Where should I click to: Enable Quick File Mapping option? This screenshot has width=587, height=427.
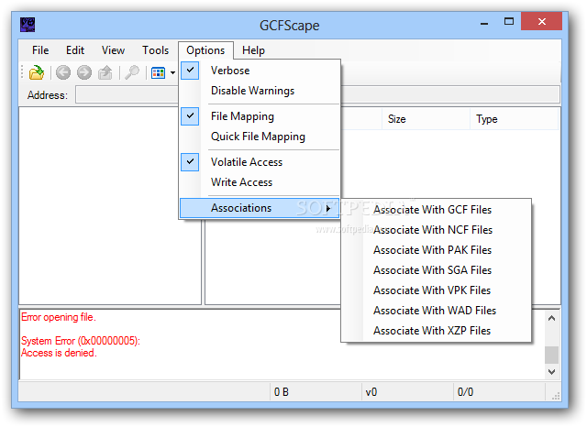point(260,137)
